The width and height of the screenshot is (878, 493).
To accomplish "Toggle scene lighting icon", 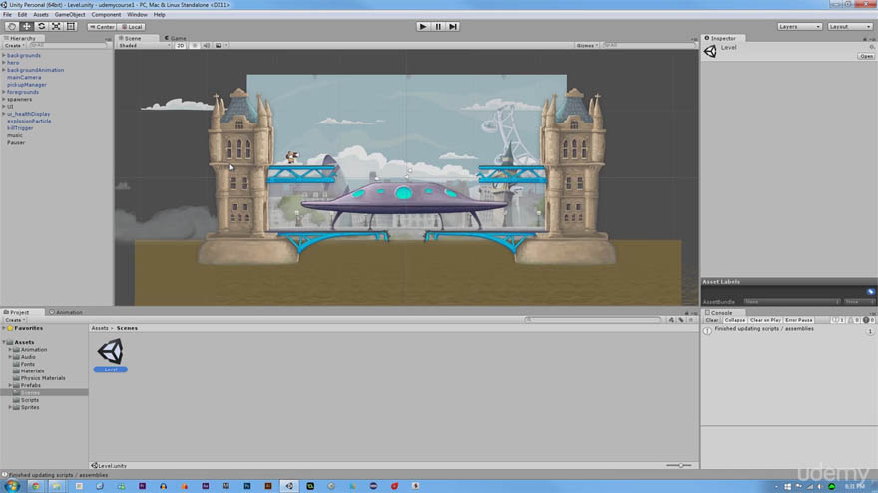I will coord(195,45).
